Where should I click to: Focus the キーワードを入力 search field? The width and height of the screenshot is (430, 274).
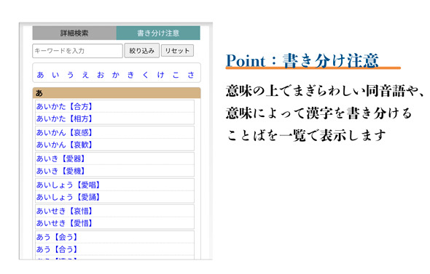coord(77,51)
